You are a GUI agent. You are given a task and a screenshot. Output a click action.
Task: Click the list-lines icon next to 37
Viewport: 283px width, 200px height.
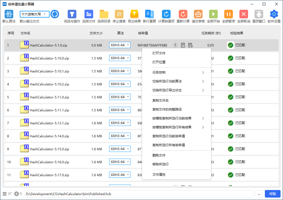pos(5,194)
